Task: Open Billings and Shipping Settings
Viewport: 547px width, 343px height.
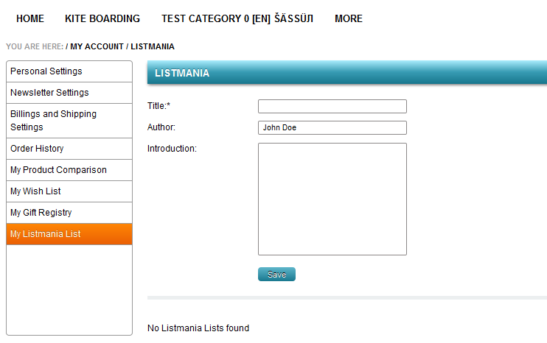Action: coord(53,121)
